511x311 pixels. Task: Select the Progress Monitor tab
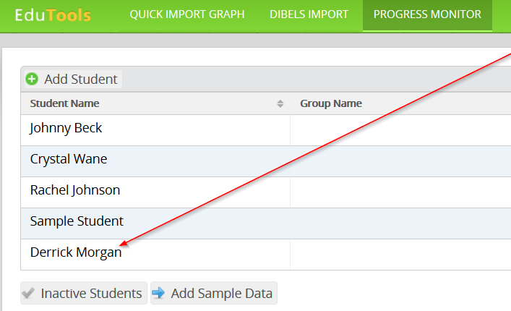[x=427, y=14]
